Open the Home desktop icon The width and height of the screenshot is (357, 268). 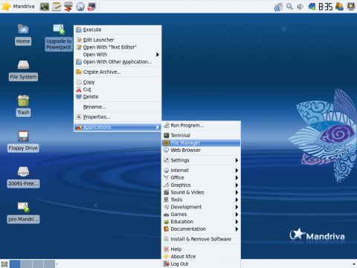coord(23,35)
